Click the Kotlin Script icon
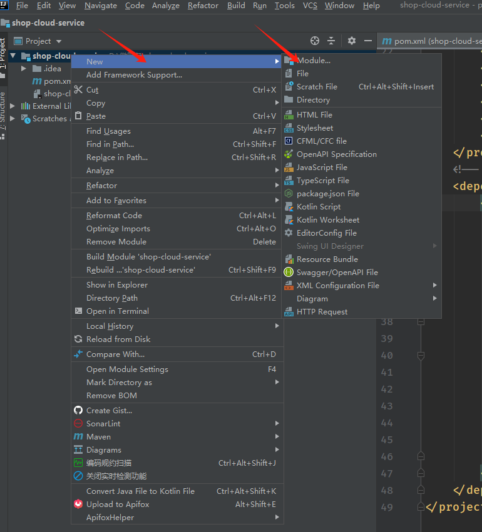Viewport: 482px width, 532px height. (x=289, y=207)
